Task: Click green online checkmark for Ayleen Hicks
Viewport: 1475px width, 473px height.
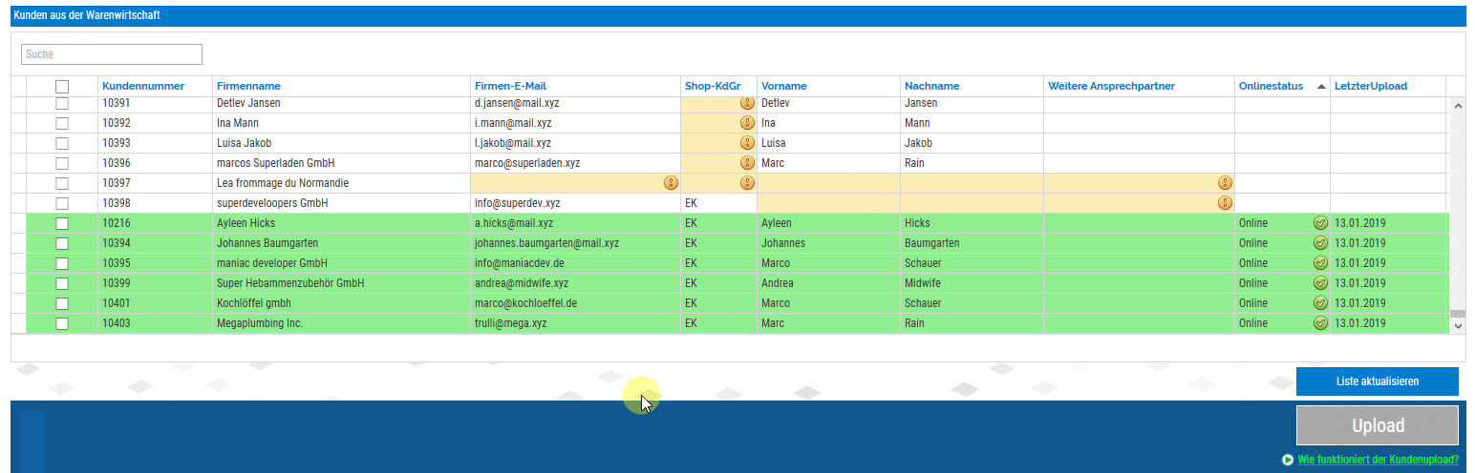Action: (x=1320, y=223)
